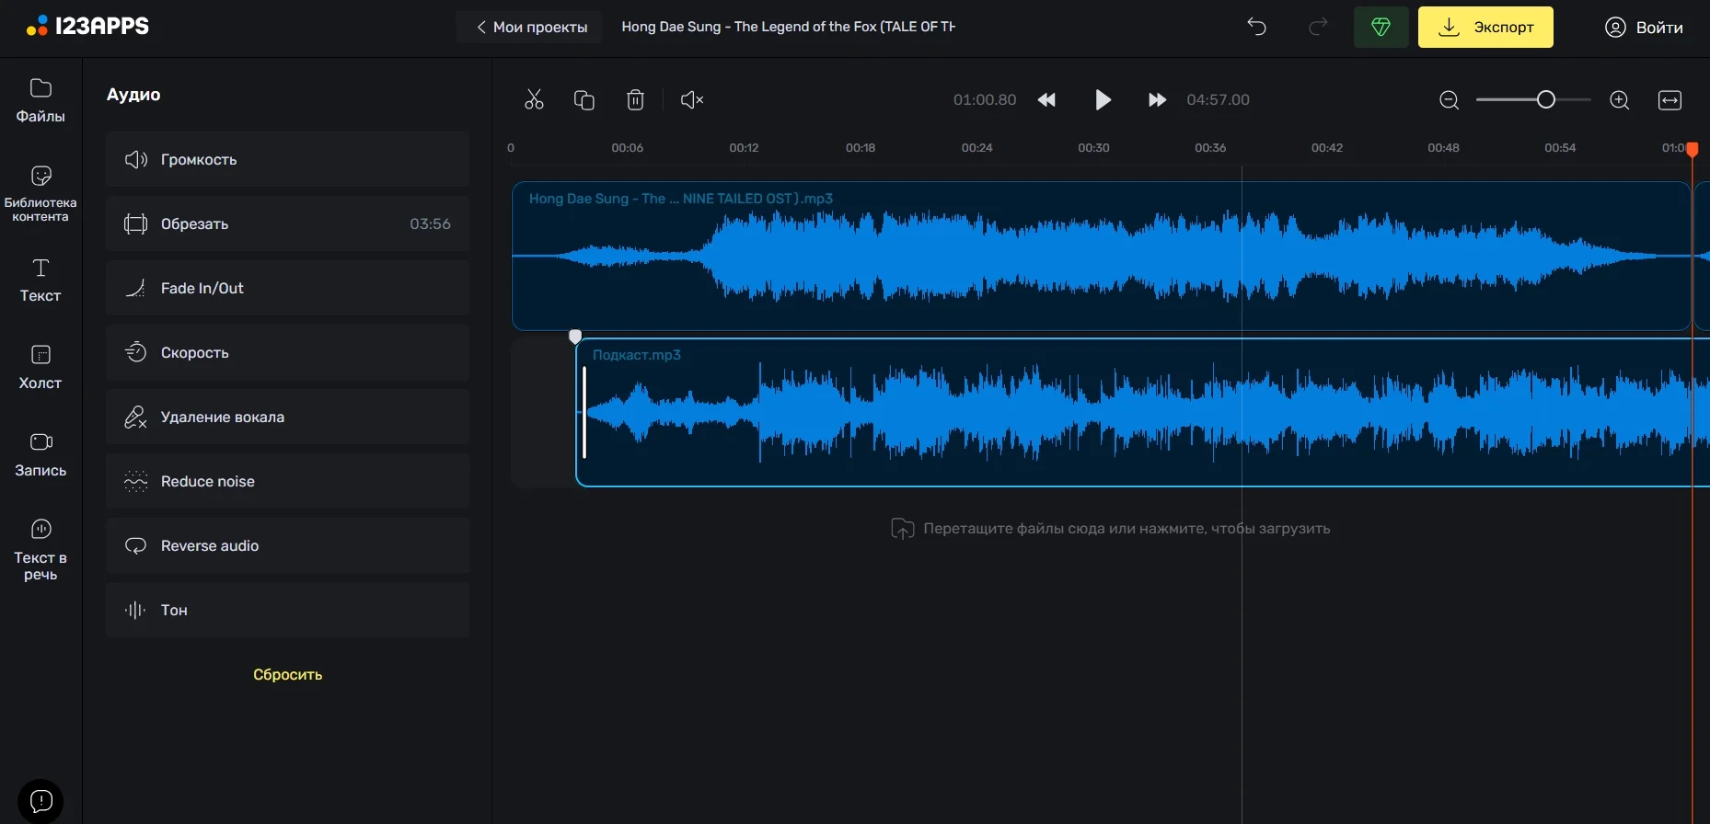Delete the clip with the trash icon
This screenshot has height=824, width=1710.
635,100
